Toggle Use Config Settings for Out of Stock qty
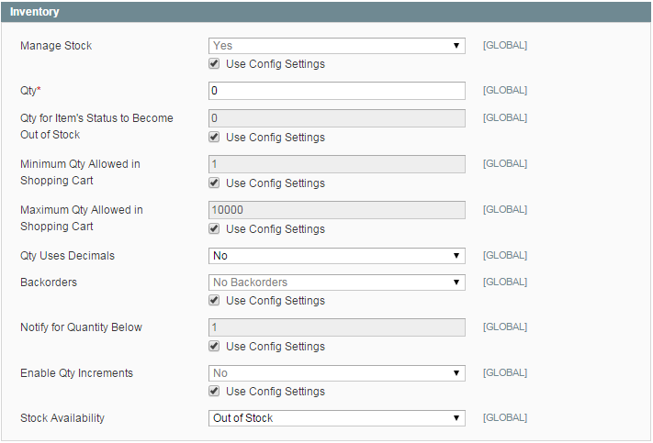653x443 pixels. click(214, 138)
